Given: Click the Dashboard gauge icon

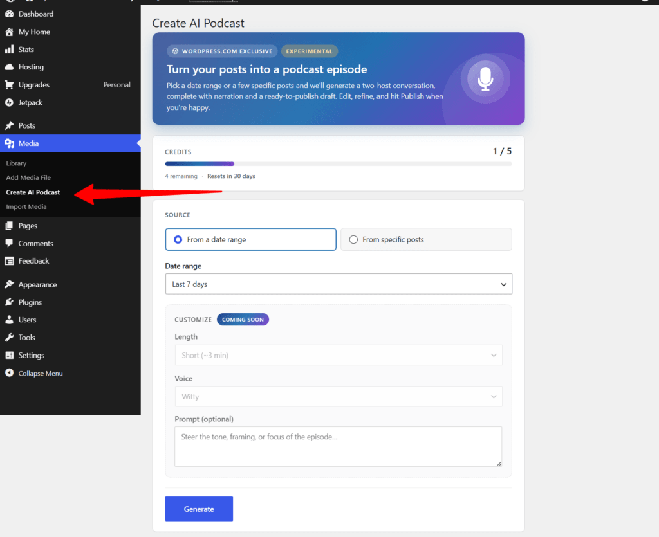Looking at the screenshot, I should tap(9, 14).
